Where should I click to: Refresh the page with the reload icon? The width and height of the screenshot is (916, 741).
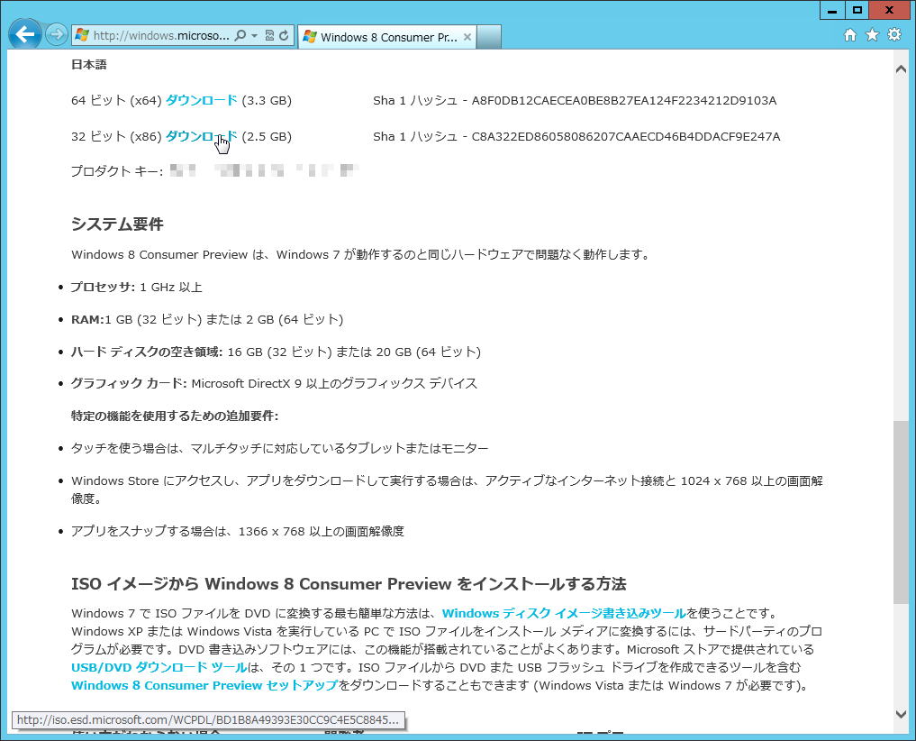pos(284,36)
